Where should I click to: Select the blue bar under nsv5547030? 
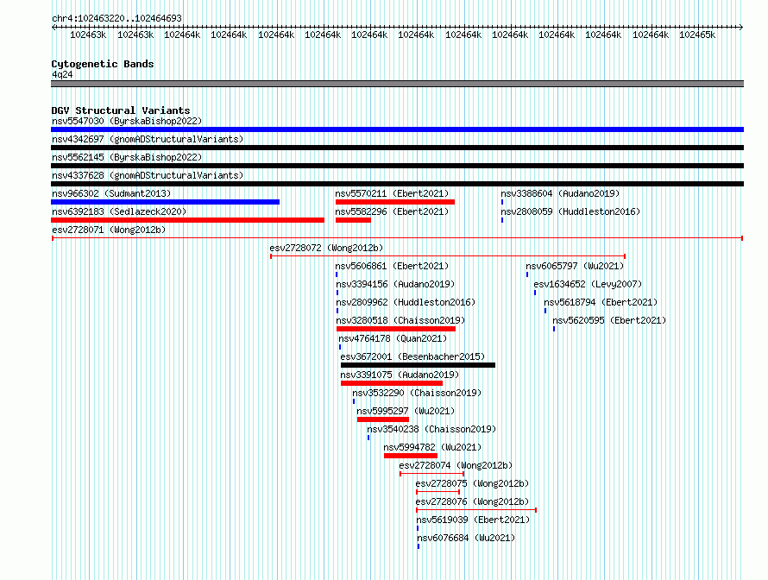tap(397, 129)
